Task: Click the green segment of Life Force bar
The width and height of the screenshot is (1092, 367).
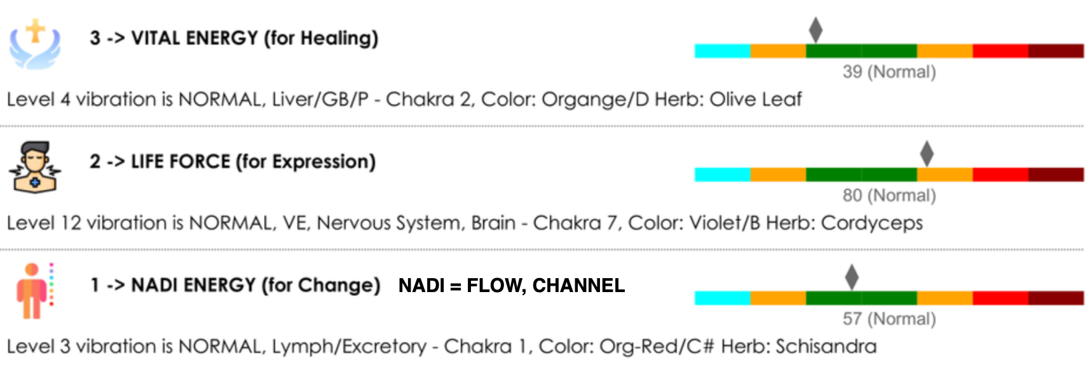Action: pyautogui.click(x=861, y=175)
